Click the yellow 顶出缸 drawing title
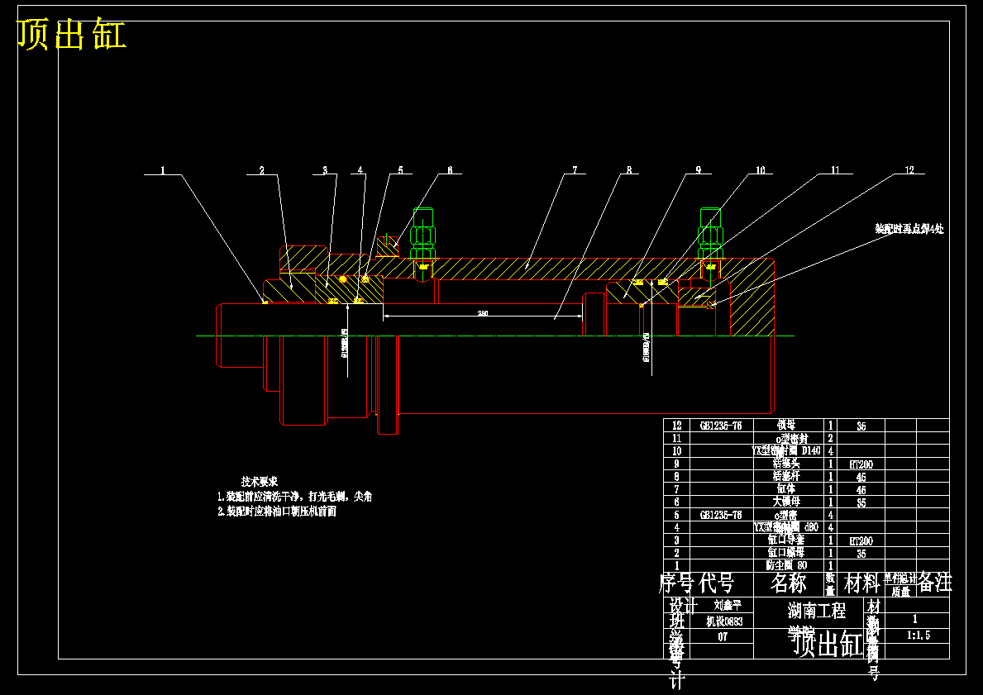The width and height of the screenshot is (983, 695). (x=71, y=35)
